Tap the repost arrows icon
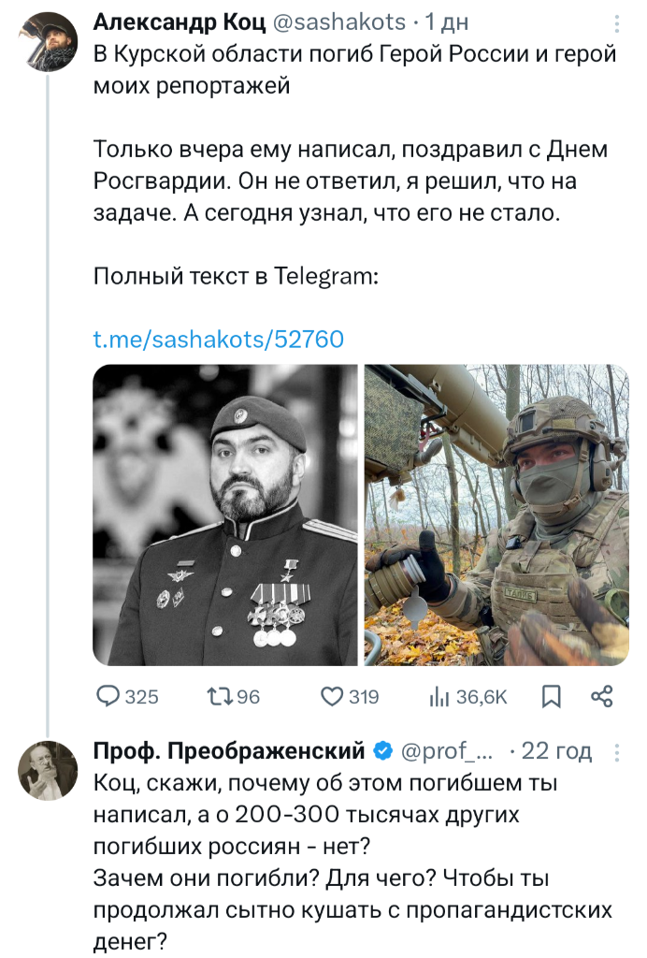647x958 pixels. [x=218, y=695]
